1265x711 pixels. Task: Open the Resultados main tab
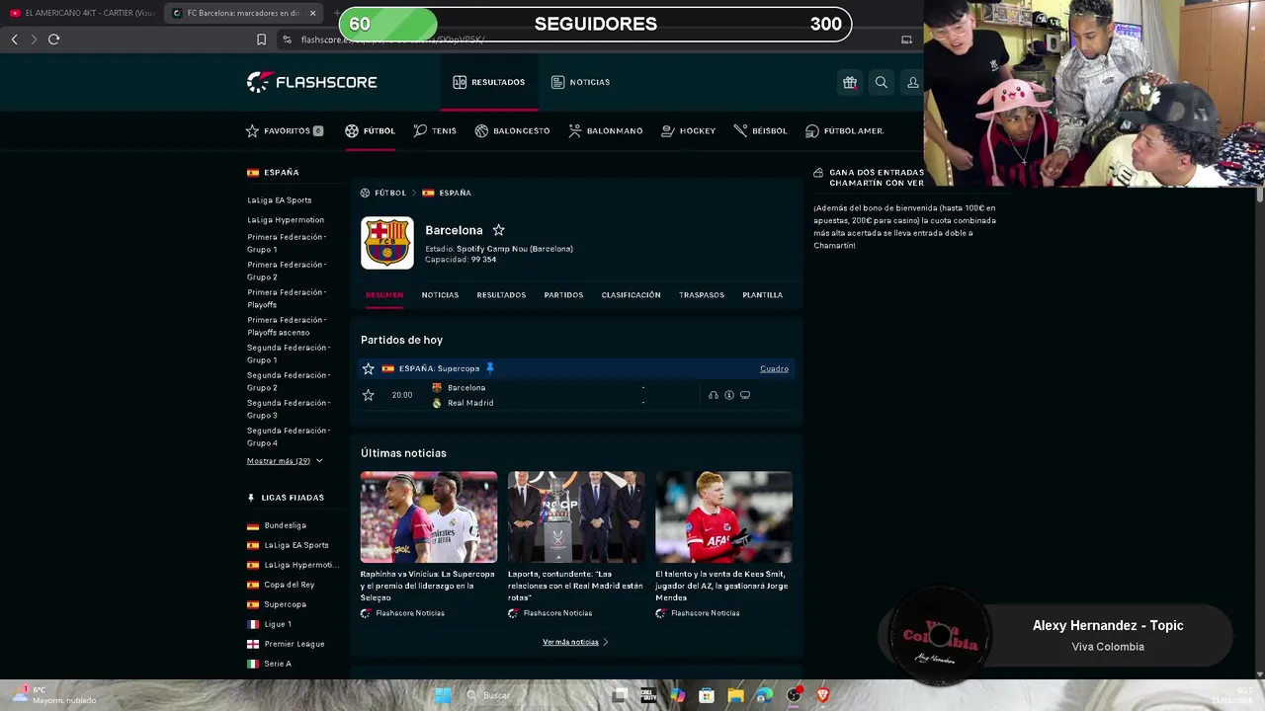[x=489, y=82]
